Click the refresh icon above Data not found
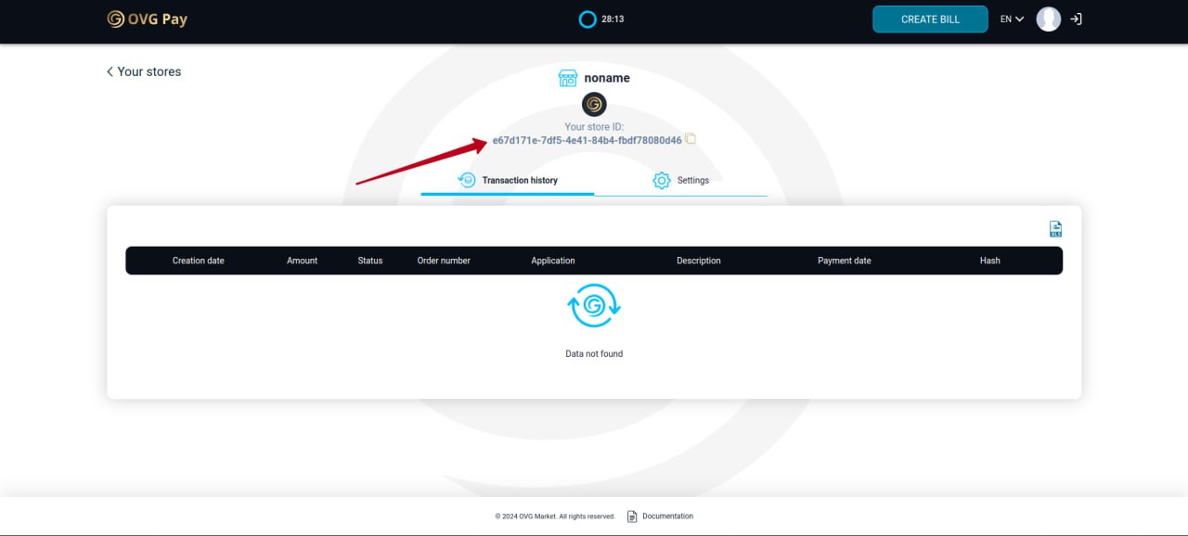Viewport: 1188px width, 536px height. [x=594, y=306]
